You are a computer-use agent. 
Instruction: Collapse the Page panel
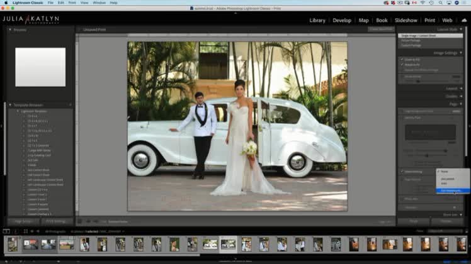click(x=461, y=104)
